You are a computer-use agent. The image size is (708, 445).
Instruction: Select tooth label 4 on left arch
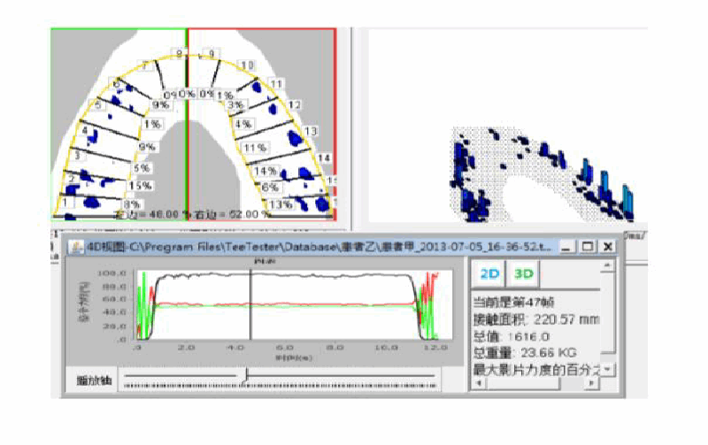[x=86, y=131]
